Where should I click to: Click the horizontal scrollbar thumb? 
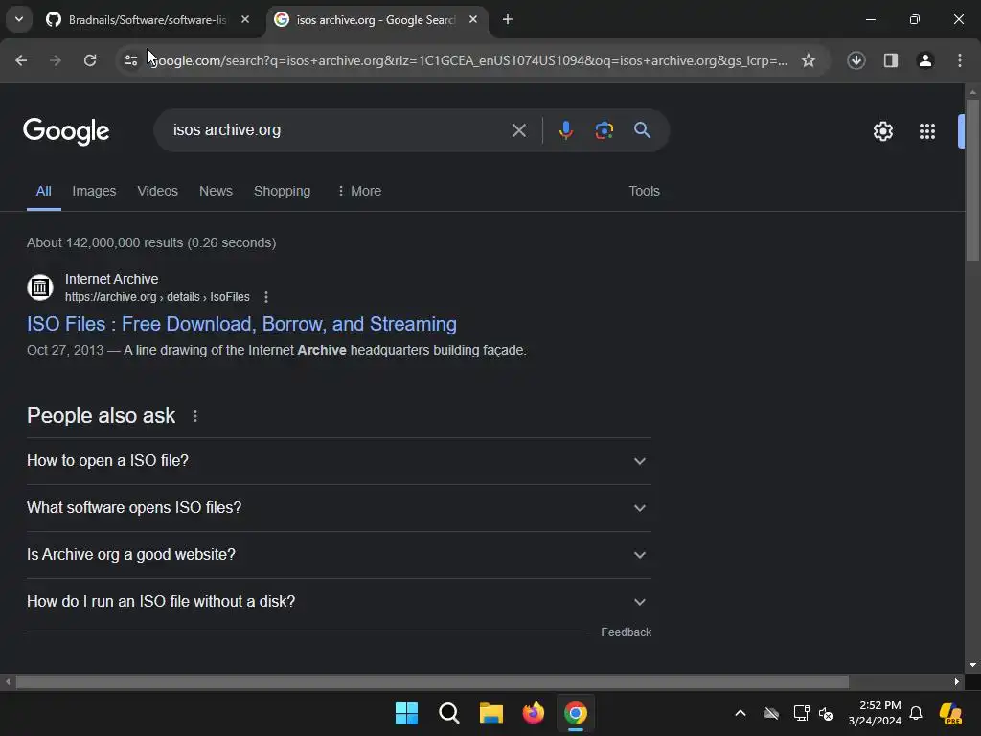point(432,681)
